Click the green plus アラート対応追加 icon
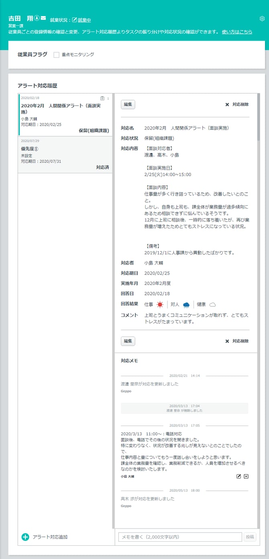Viewport: 269px width, 559px height. pyautogui.click(x=25, y=537)
